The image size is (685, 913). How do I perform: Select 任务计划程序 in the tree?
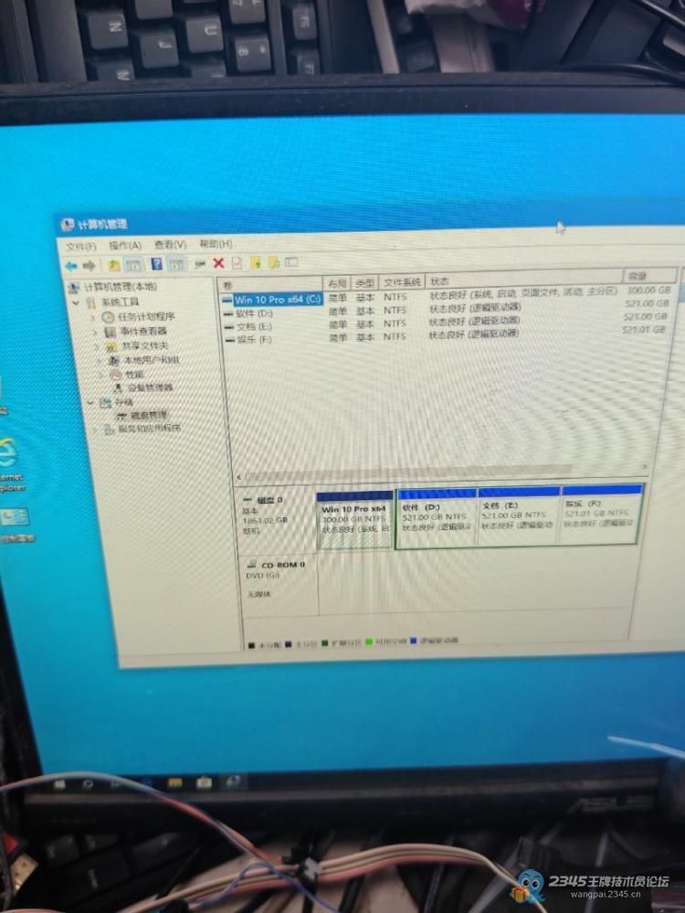tap(144, 316)
